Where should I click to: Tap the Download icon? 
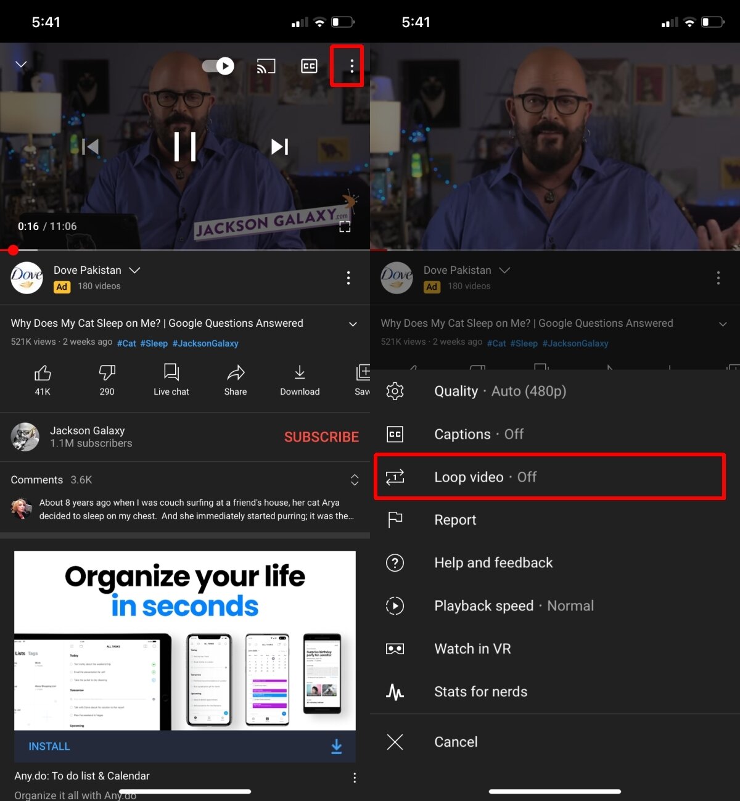click(300, 379)
